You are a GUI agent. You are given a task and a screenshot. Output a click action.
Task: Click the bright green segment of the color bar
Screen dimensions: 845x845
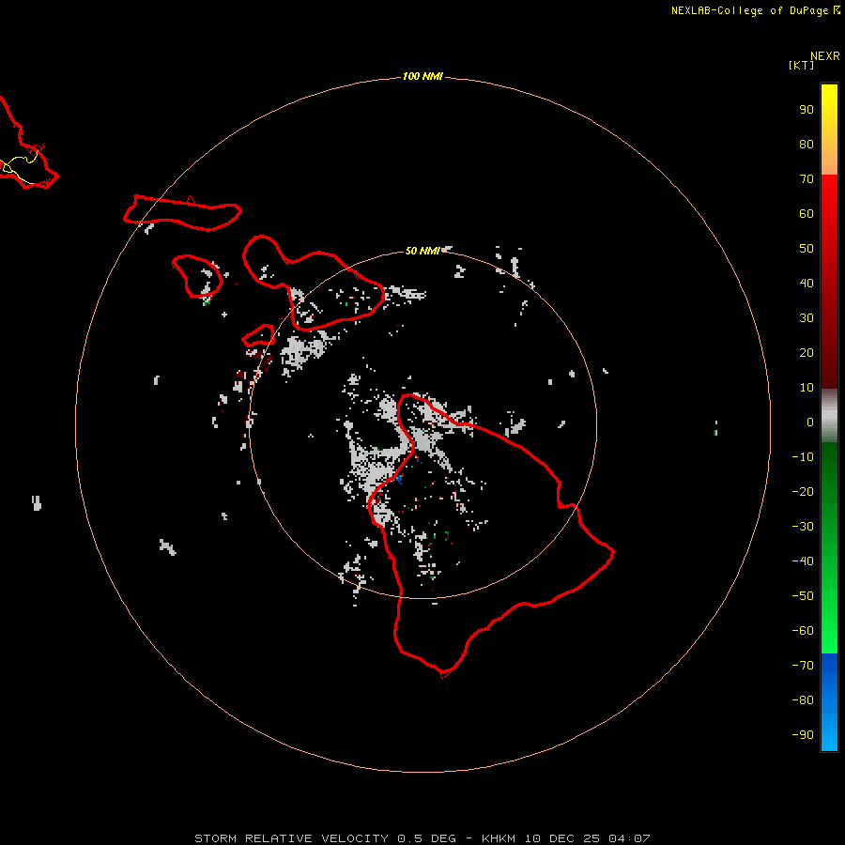click(829, 547)
